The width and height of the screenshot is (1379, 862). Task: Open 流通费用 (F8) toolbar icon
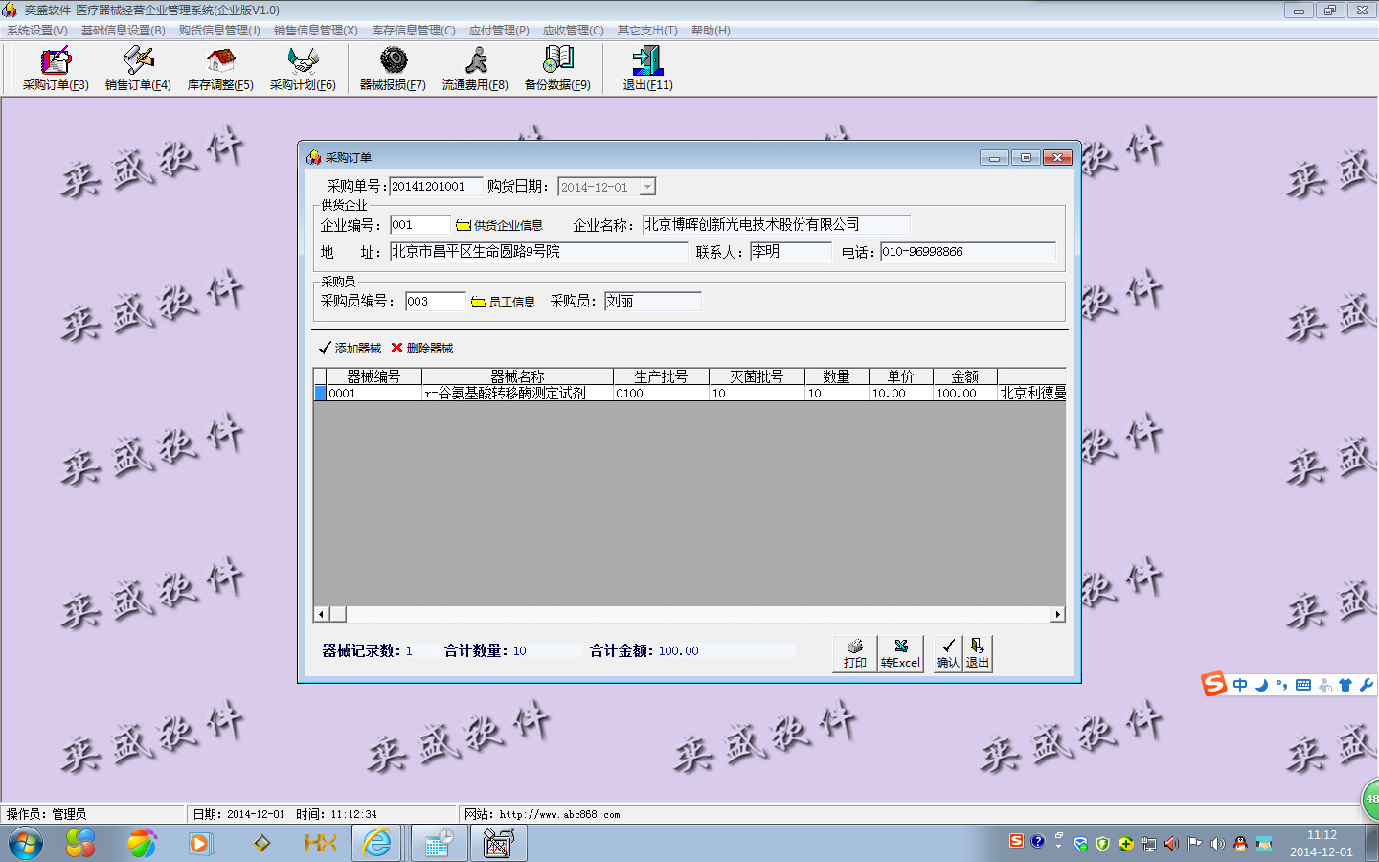click(475, 68)
